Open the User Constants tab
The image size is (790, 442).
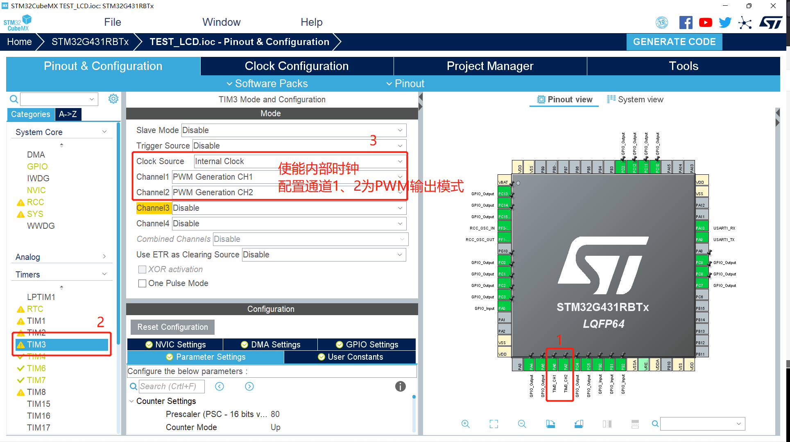[x=350, y=357]
